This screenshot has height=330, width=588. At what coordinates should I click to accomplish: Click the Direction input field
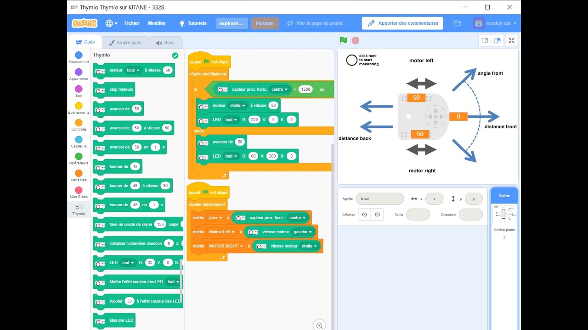click(x=471, y=214)
